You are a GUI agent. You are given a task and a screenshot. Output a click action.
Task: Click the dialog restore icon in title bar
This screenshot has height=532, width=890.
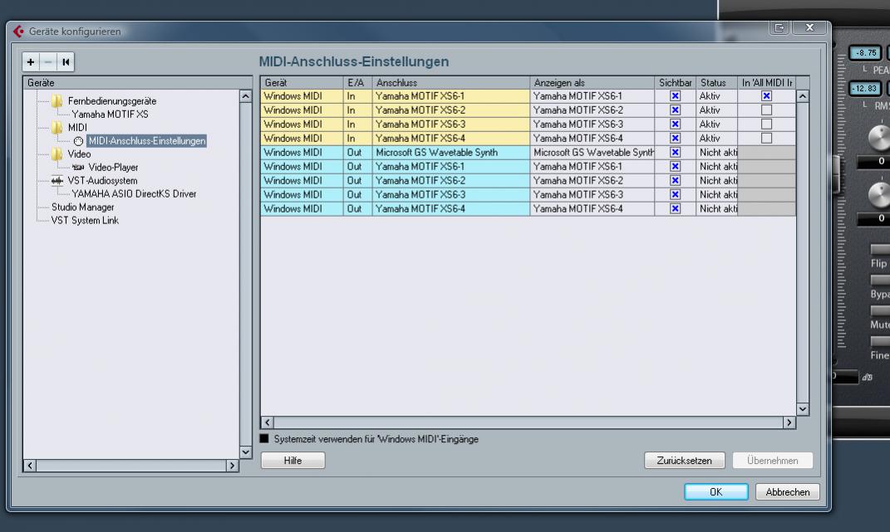(x=779, y=27)
